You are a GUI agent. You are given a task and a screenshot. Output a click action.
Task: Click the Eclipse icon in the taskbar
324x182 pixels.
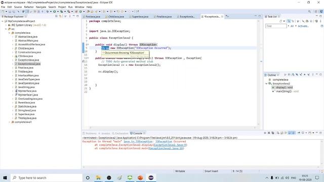(151, 177)
